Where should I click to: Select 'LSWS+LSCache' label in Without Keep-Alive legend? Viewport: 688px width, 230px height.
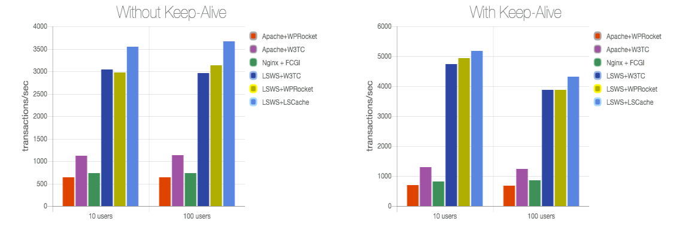pyautogui.click(x=286, y=102)
